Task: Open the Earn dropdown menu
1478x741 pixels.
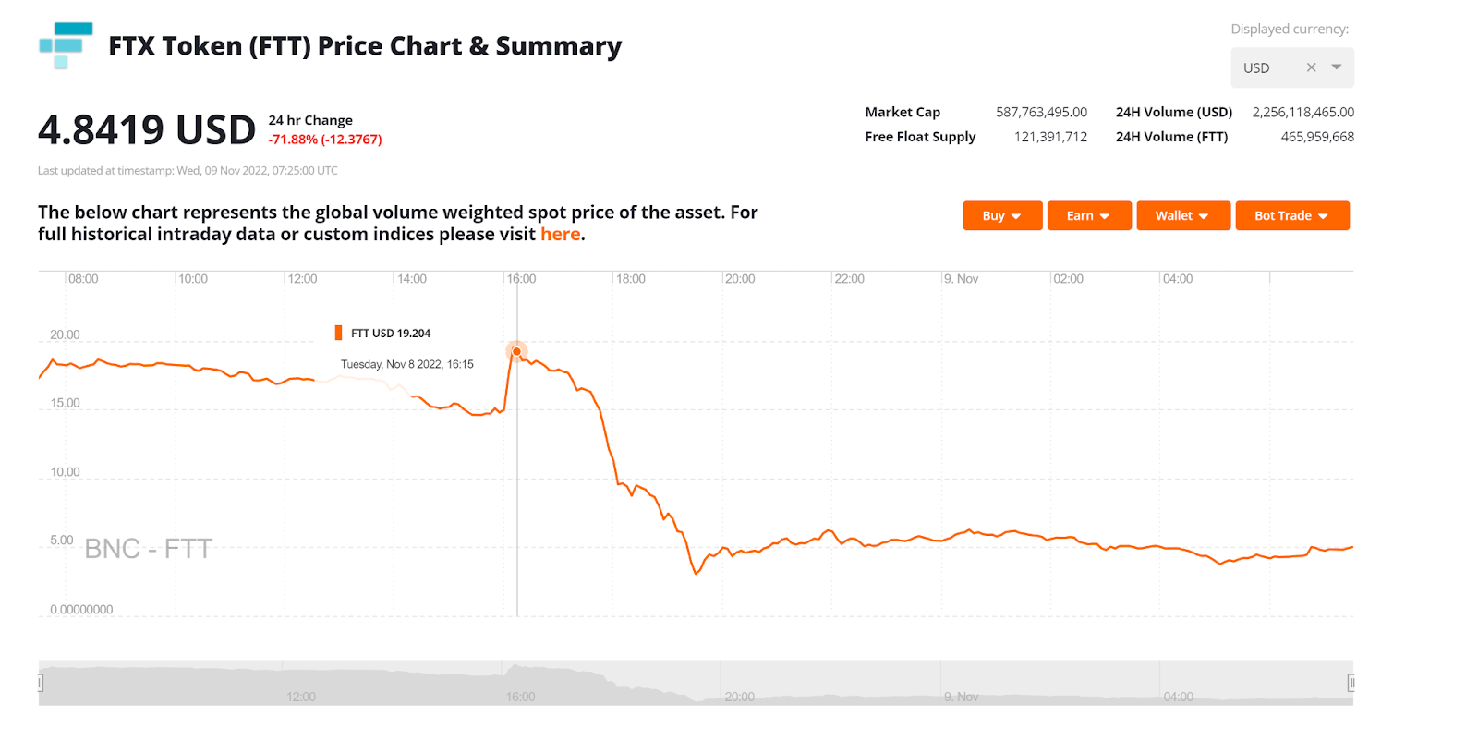Action: point(1088,215)
